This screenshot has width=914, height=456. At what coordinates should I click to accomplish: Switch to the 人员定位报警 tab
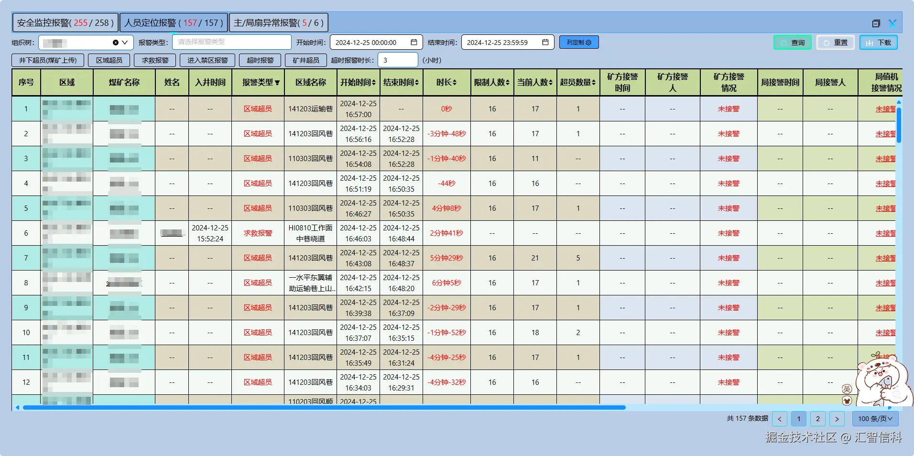coord(174,23)
